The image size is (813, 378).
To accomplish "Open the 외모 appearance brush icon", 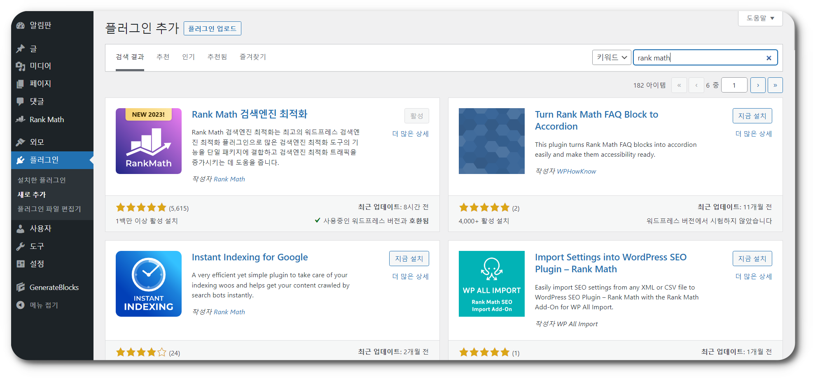I will 21,141.
